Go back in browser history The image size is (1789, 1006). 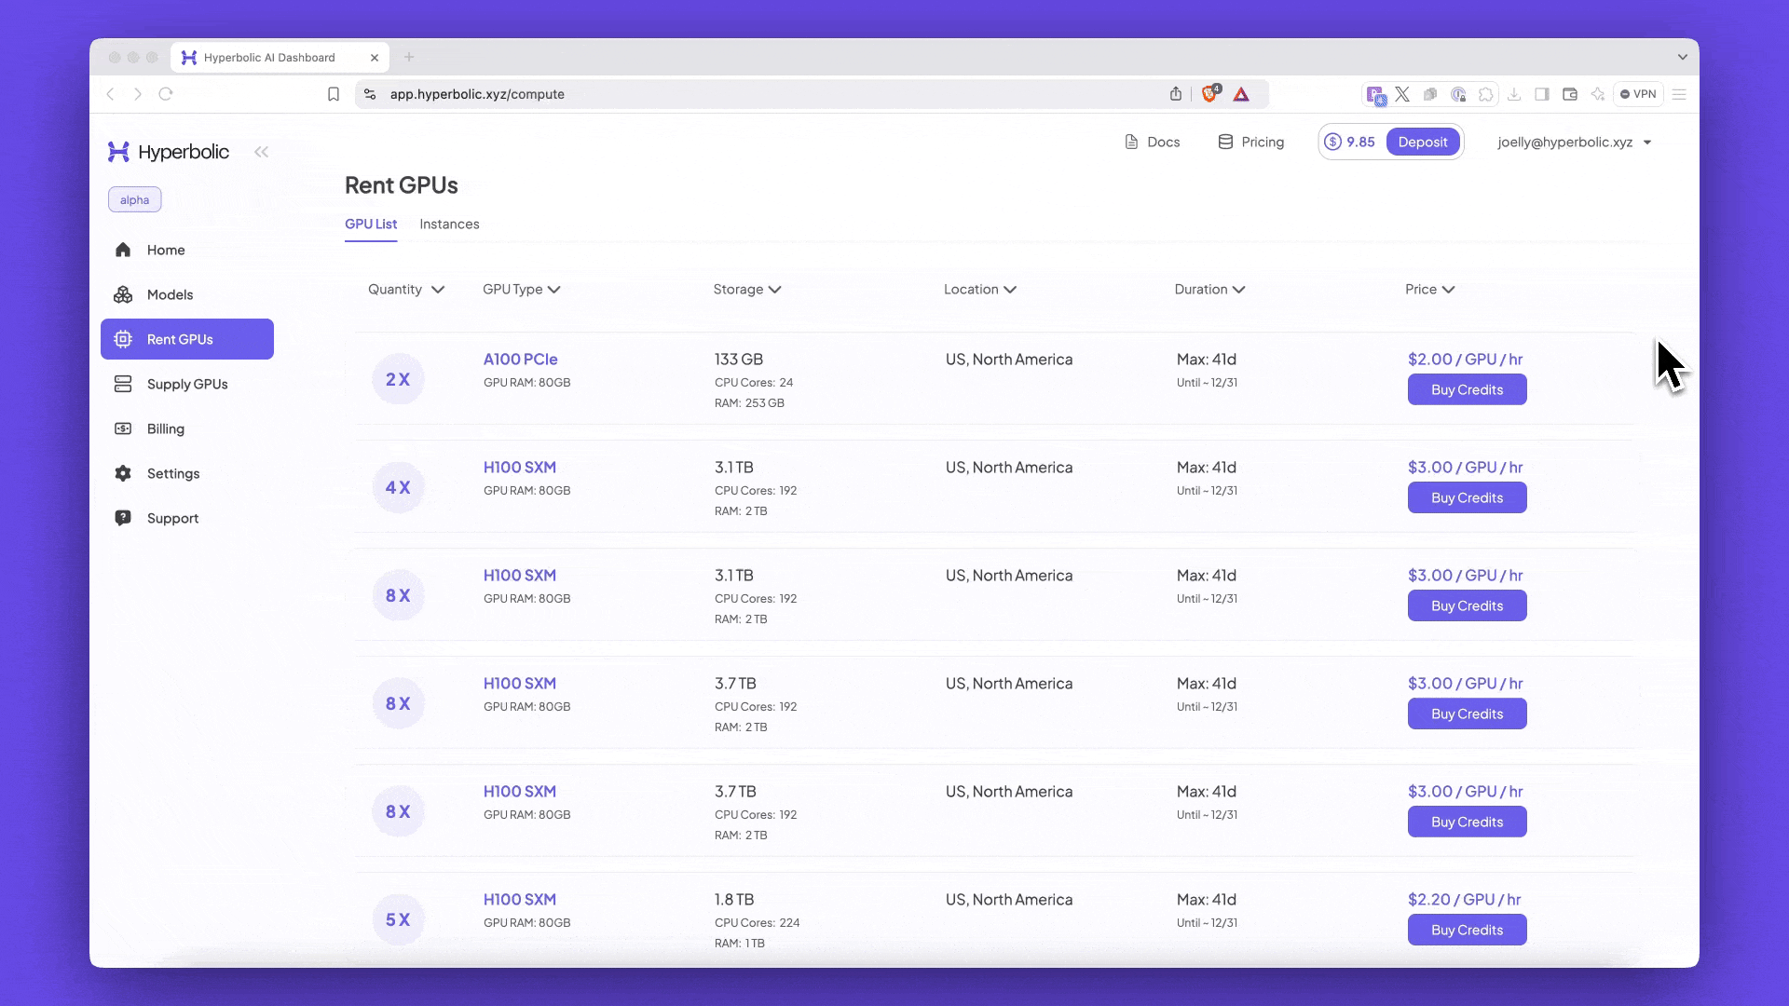[x=110, y=94]
